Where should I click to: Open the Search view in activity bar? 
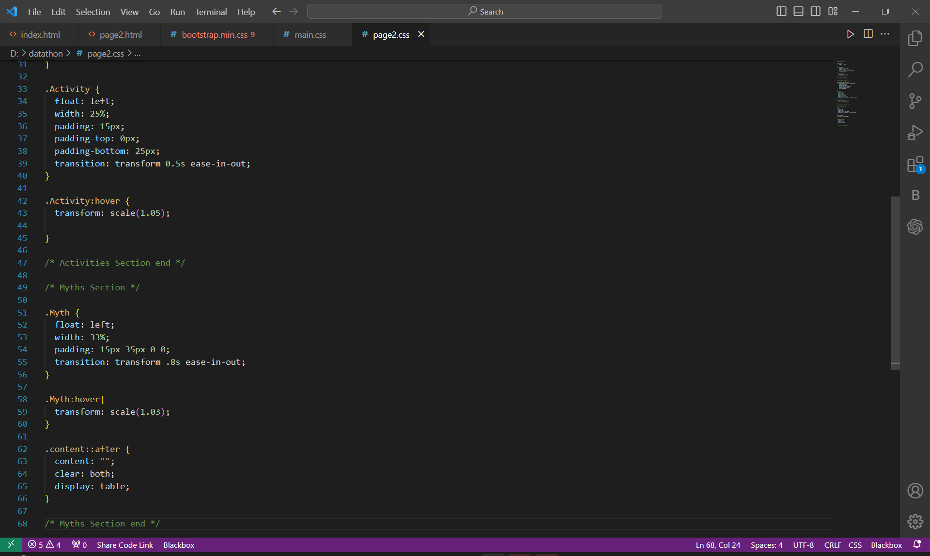tap(915, 70)
